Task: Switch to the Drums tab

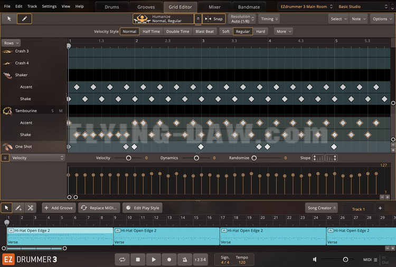Action: [x=111, y=7]
